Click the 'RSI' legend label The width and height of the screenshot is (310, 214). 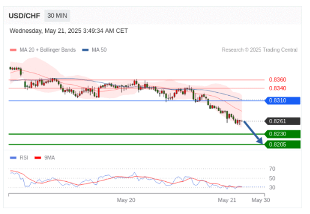pyautogui.click(x=24, y=158)
